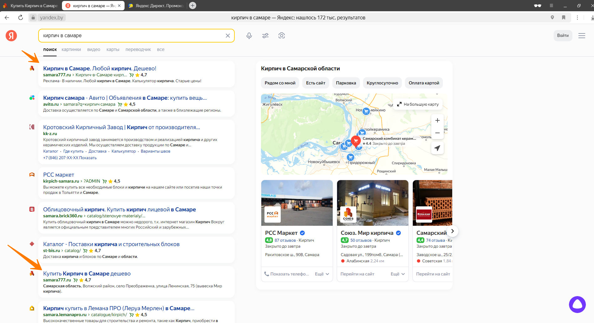Open the переводчик tab

tap(138, 49)
